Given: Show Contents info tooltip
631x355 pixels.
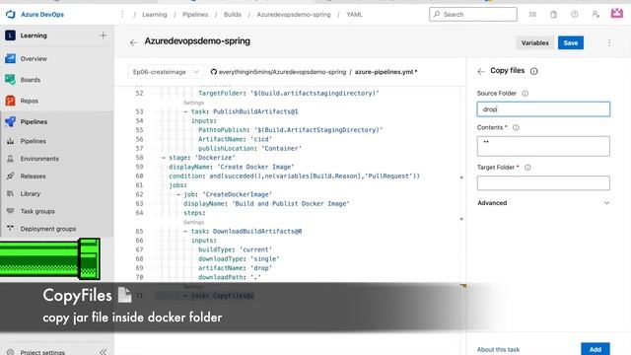Looking at the screenshot, I should point(516,127).
